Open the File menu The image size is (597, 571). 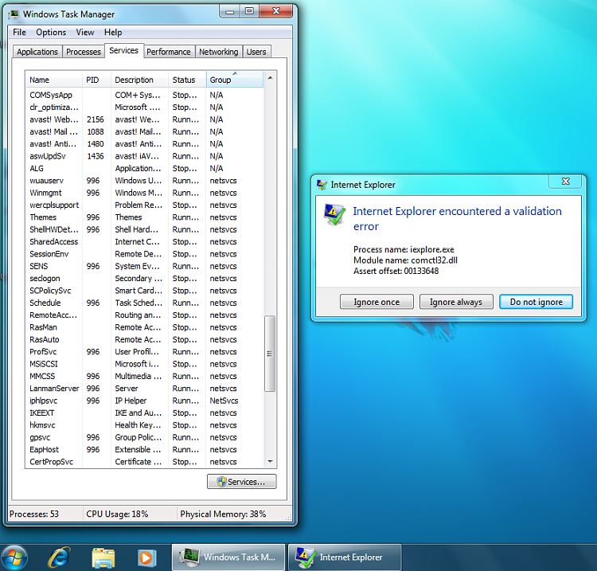pos(19,33)
